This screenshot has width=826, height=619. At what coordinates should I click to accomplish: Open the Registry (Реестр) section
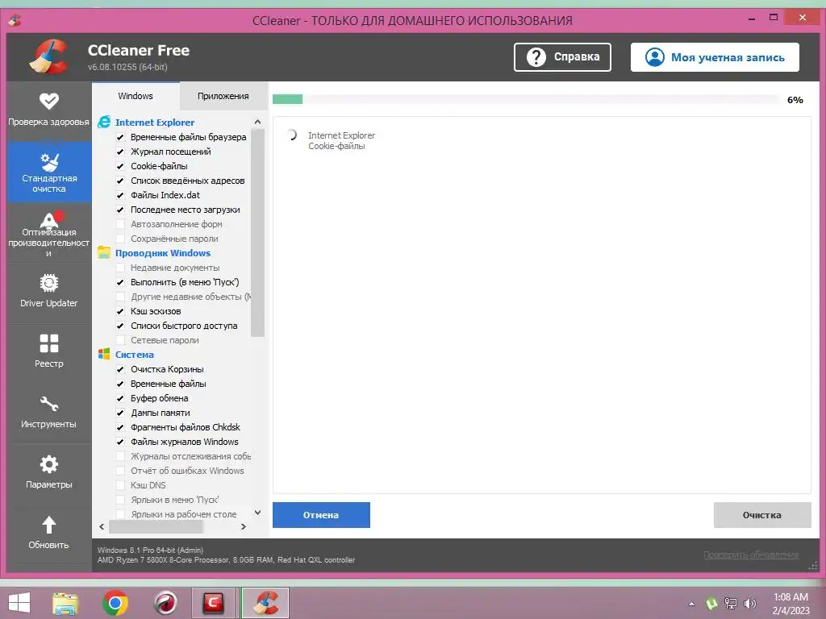point(49,351)
